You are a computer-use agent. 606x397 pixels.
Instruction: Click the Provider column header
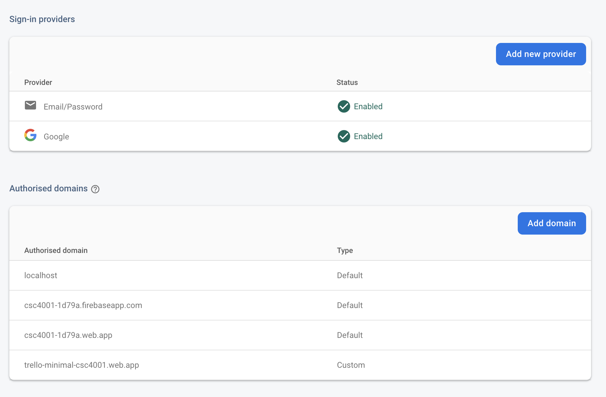38,82
